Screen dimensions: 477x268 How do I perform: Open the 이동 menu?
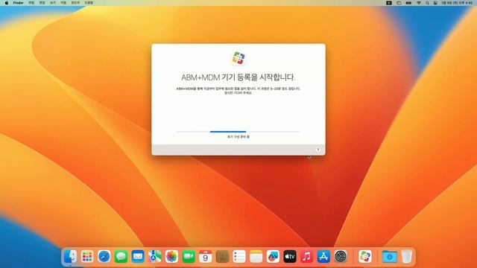pos(63,3)
